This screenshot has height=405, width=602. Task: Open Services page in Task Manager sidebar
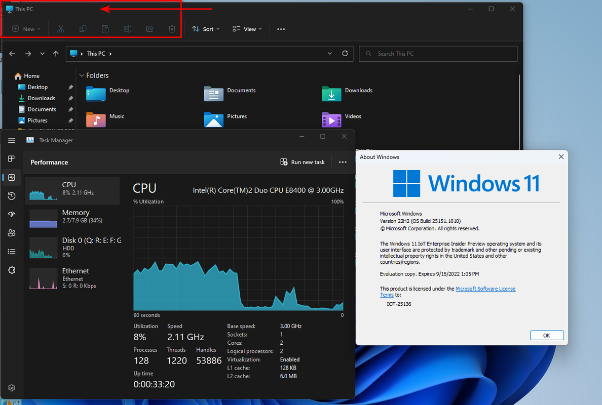click(x=12, y=270)
